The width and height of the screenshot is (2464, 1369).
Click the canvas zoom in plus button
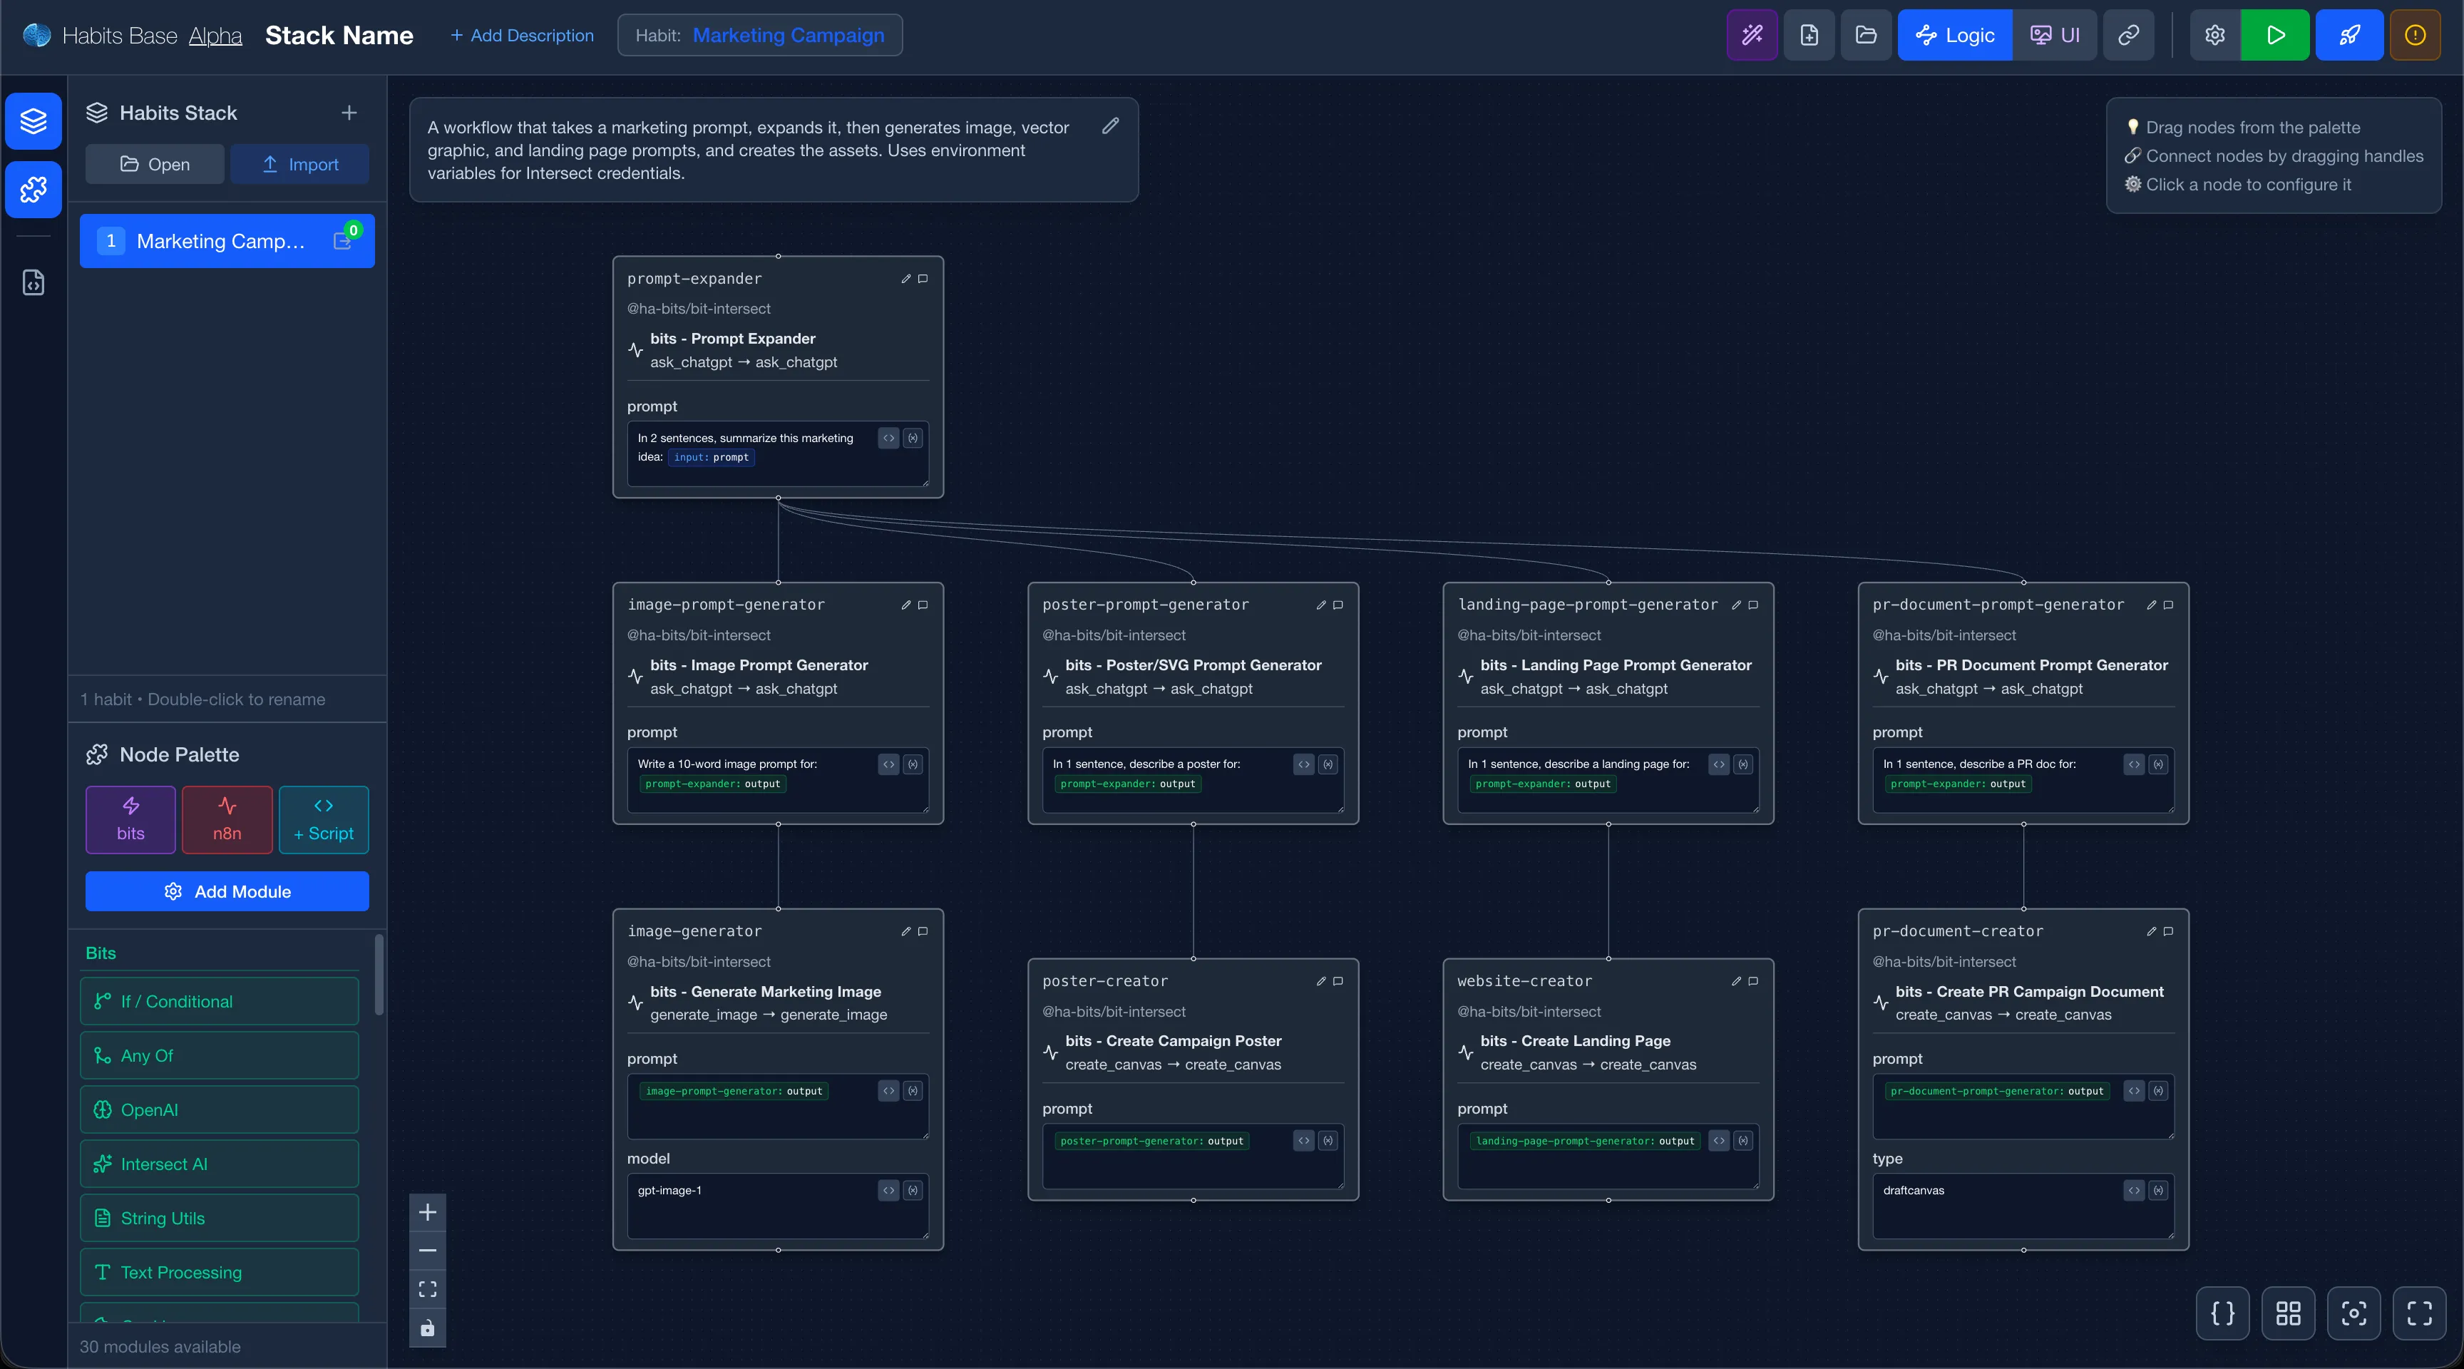point(428,1212)
